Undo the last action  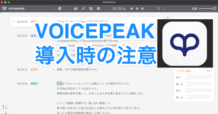coord(158,9)
